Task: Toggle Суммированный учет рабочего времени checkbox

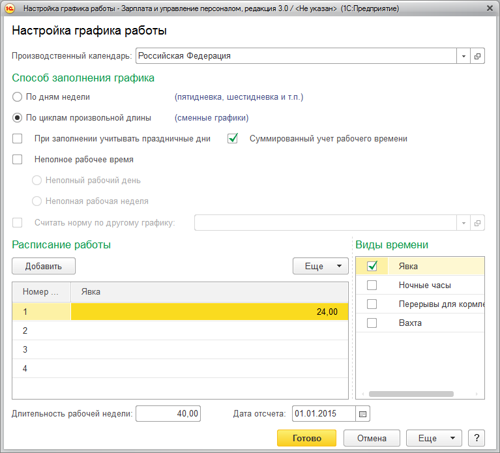Action: [233, 138]
